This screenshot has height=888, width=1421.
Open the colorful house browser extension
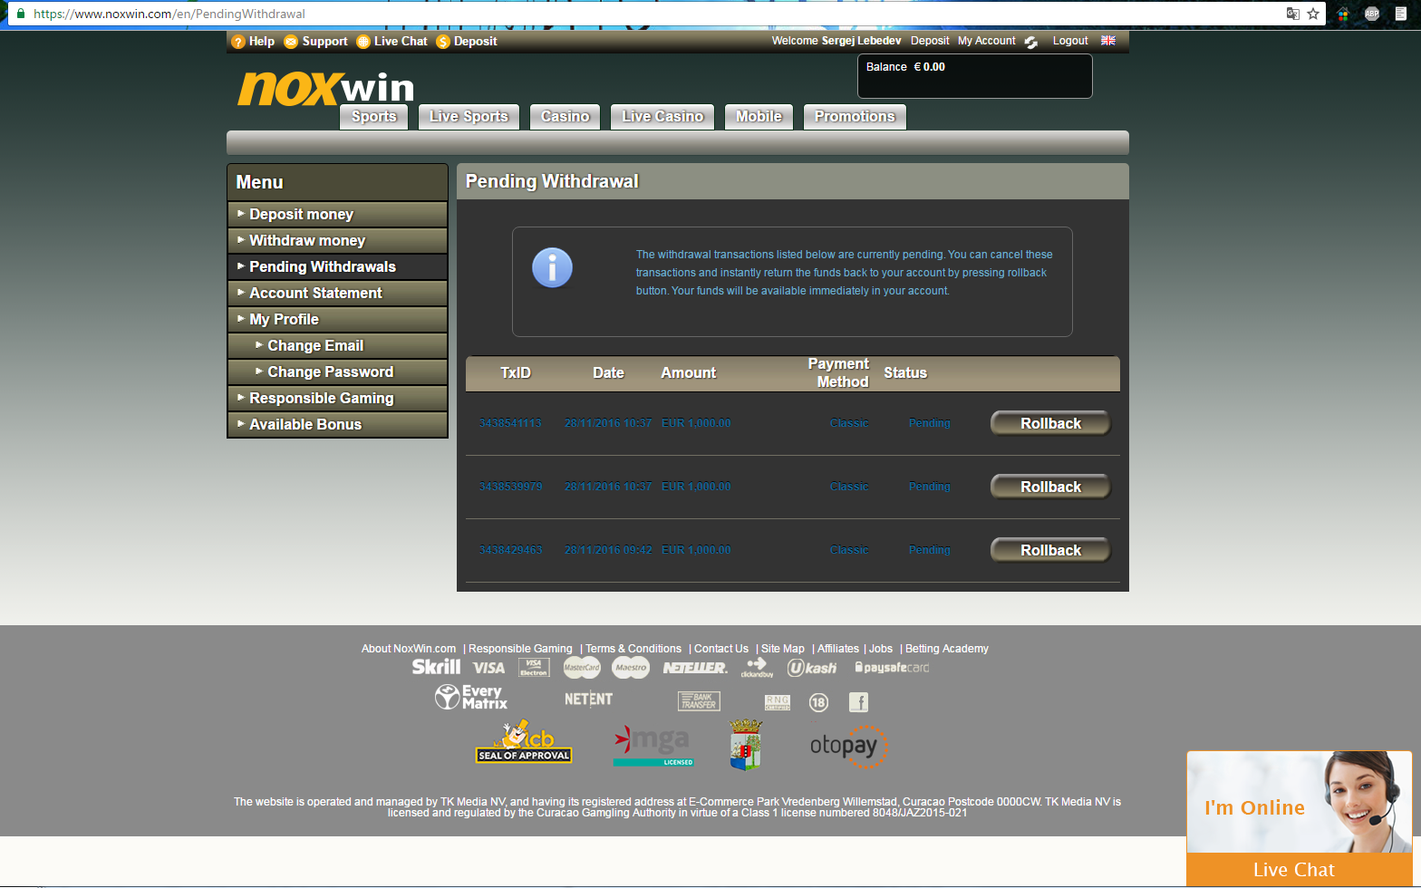(x=1343, y=14)
